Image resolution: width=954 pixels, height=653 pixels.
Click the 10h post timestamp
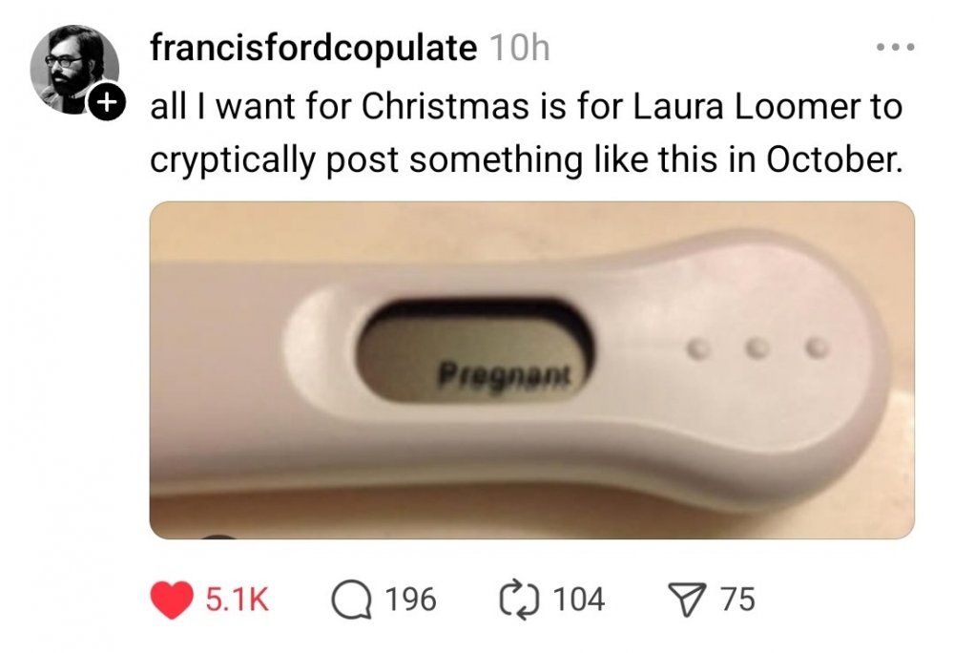pyautogui.click(x=518, y=48)
